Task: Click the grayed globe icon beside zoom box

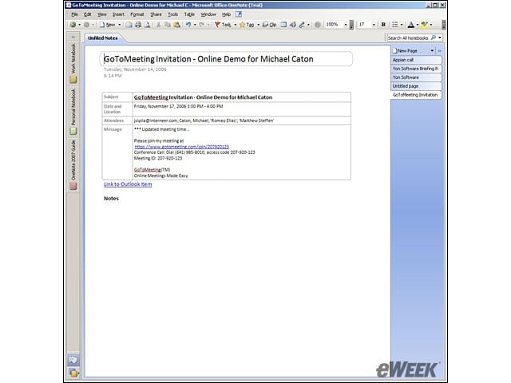Action: click(x=318, y=25)
